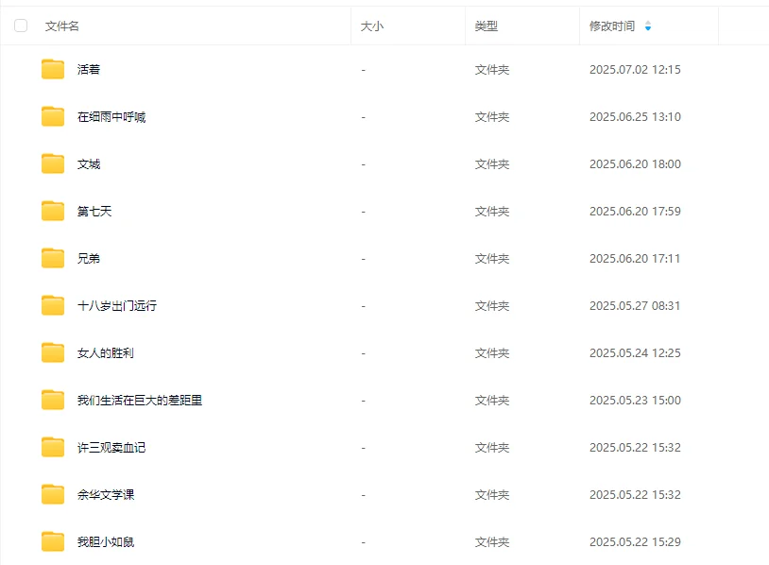The height and width of the screenshot is (565, 769).
Task: Select the file name 我胆小如鼠
Action: click(x=106, y=542)
